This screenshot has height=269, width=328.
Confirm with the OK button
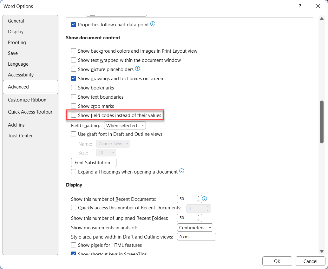(277, 261)
